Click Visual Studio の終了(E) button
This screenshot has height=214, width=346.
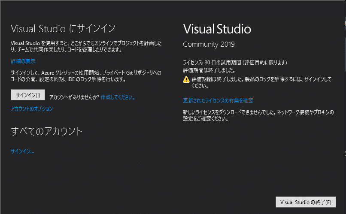pyautogui.click(x=306, y=202)
